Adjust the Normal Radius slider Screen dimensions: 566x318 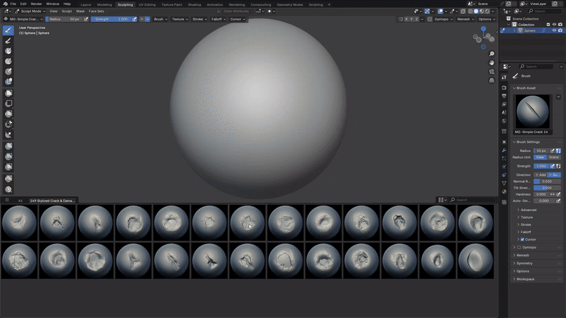[547, 182]
